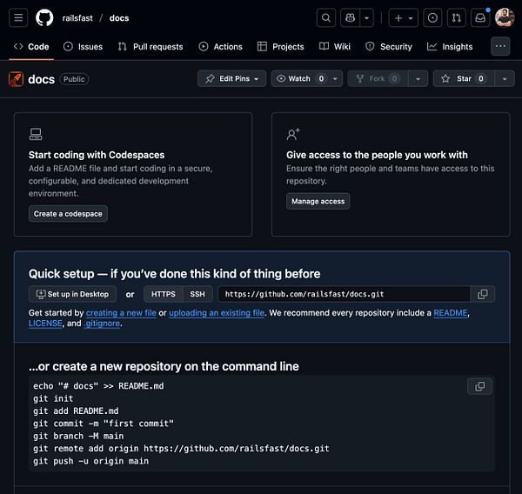The height and width of the screenshot is (494, 522).
Task: Open the Projects tab
Action: click(281, 47)
